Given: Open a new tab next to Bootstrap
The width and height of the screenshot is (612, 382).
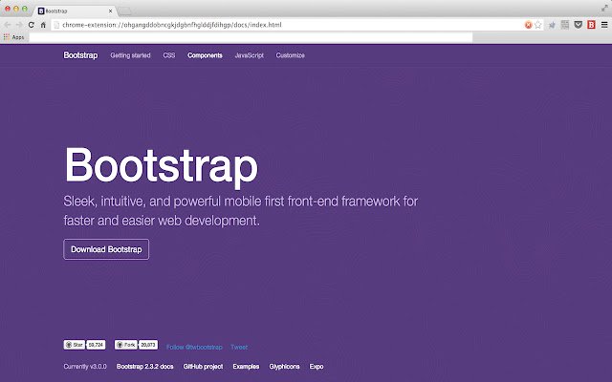Looking at the screenshot, I should tap(125, 11).
